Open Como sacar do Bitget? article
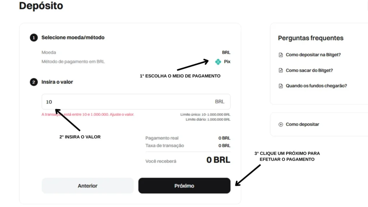 pyautogui.click(x=309, y=70)
